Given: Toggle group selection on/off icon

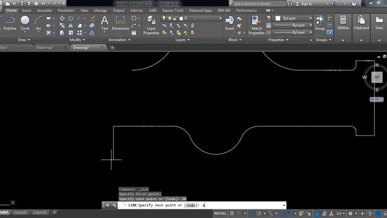Looking at the screenshot, I should (330, 32).
